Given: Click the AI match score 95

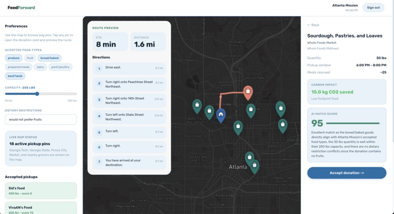Looking at the screenshot, I should [x=317, y=123].
